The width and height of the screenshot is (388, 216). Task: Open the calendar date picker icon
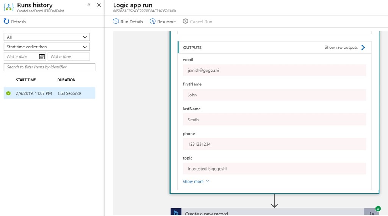(42, 57)
